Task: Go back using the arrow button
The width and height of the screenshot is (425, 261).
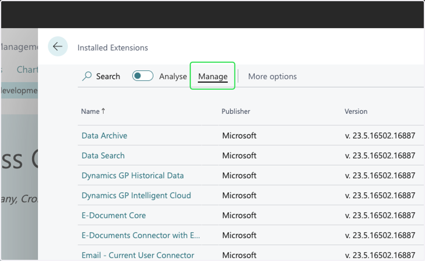Action: point(58,46)
